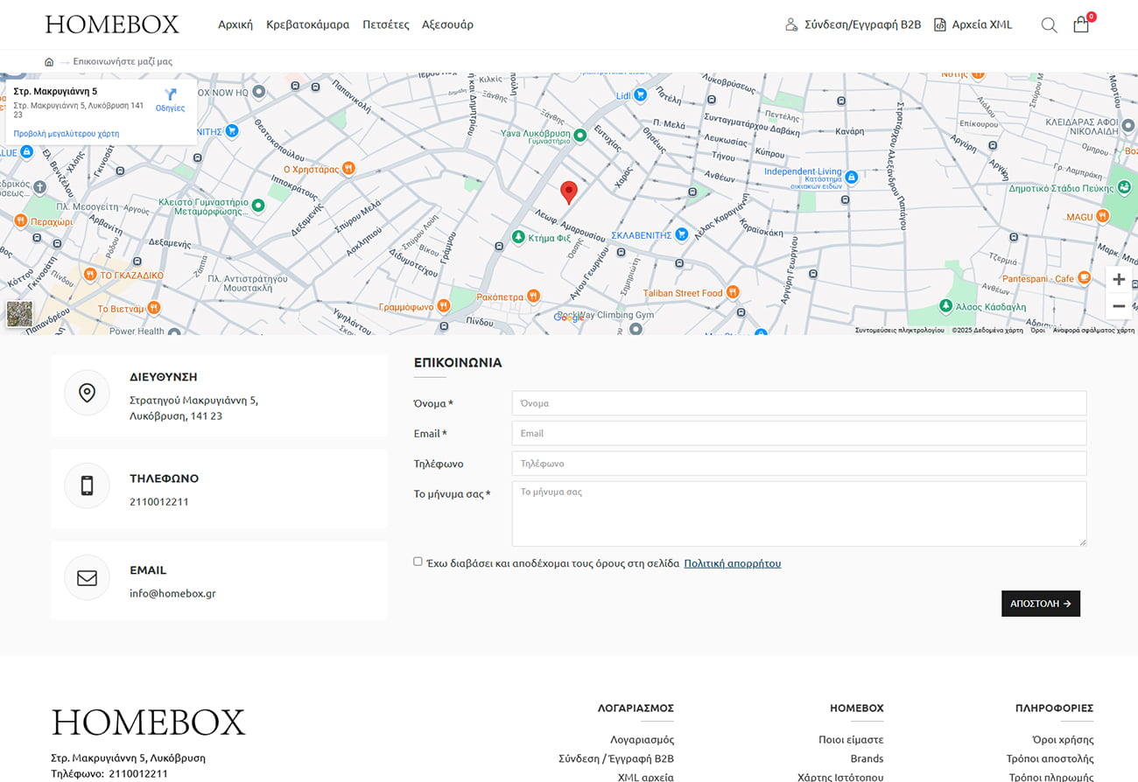
Task: Click the MAGU restaurant marker
Action: (1103, 217)
